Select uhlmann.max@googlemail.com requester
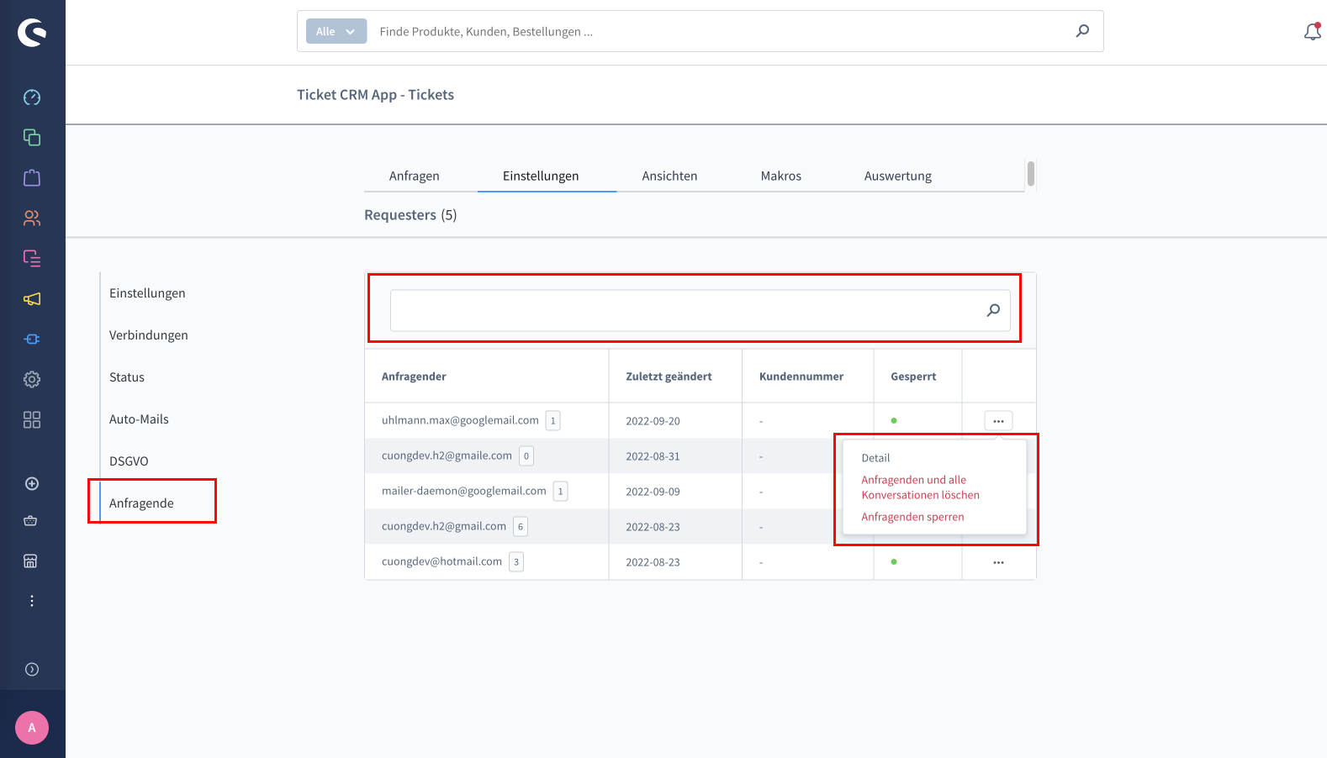The height and width of the screenshot is (758, 1327). [460, 420]
